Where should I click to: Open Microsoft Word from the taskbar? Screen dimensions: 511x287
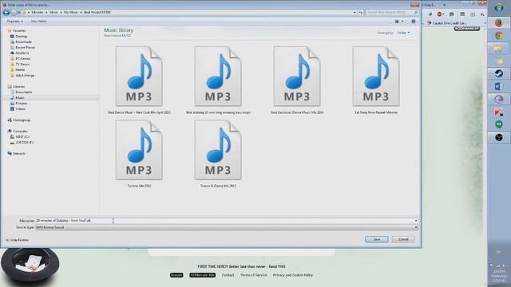pos(498,86)
